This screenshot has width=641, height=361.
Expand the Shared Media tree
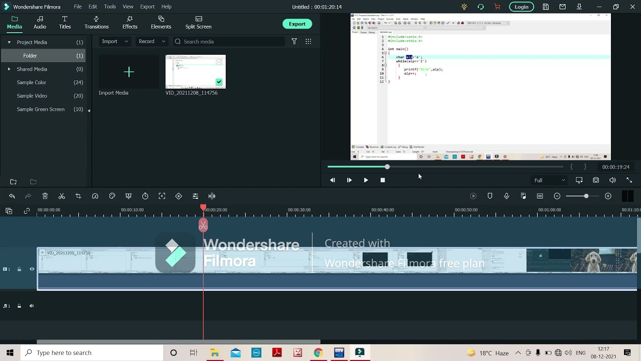[9, 69]
